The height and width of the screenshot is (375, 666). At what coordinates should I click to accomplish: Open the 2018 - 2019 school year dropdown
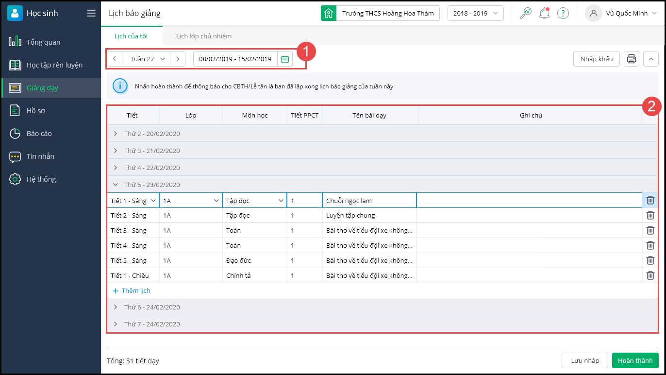coord(475,13)
